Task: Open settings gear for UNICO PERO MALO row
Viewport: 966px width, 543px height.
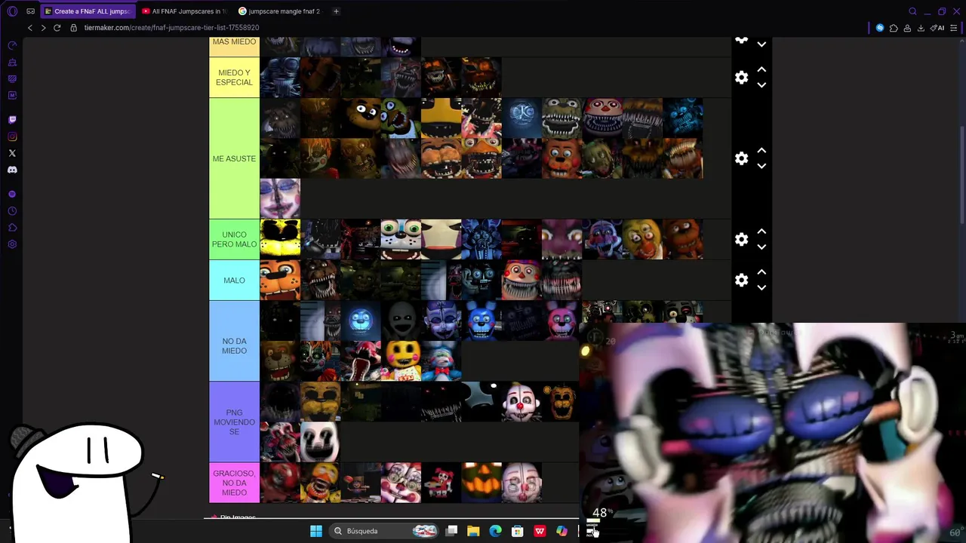Action: (742, 239)
